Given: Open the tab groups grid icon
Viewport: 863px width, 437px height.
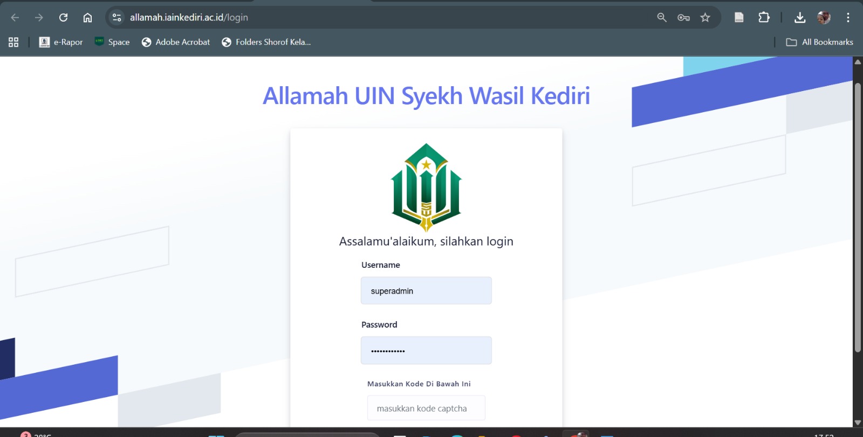Looking at the screenshot, I should coord(13,42).
